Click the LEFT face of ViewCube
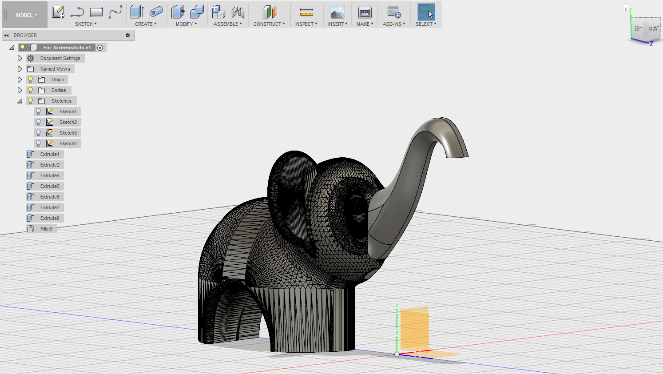663x374 pixels. 638,29
